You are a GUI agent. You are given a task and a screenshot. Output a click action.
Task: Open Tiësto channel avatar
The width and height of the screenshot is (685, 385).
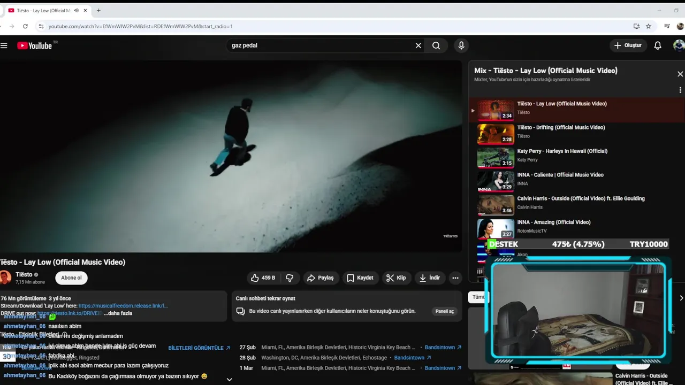pyautogui.click(x=5, y=278)
